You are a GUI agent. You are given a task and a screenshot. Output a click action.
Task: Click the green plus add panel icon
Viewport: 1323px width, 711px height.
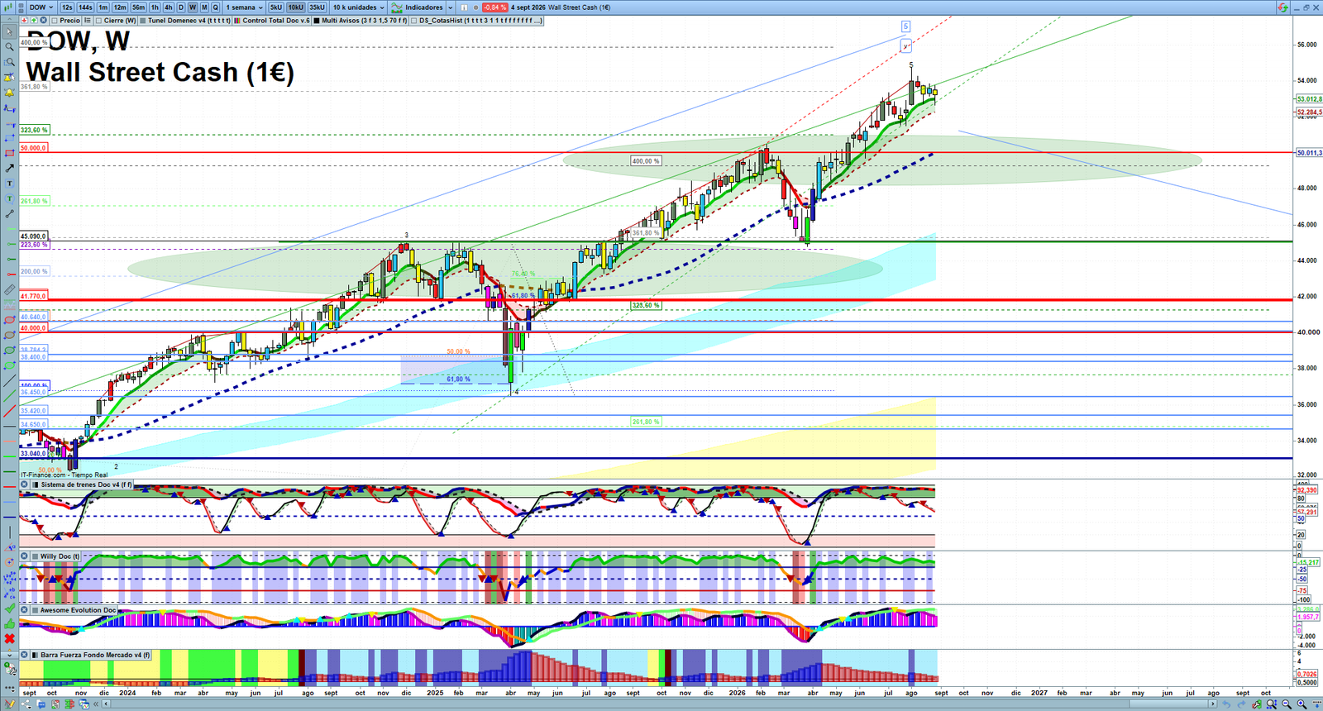[34, 20]
